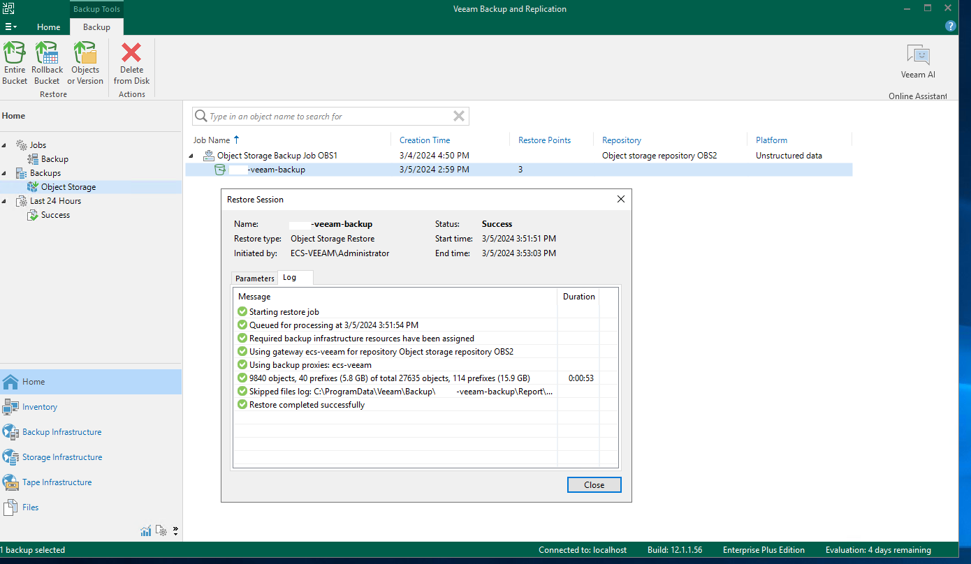Switch to the Parameters tab in Restore Session
This screenshot has width=971, height=564.
click(255, 279)
